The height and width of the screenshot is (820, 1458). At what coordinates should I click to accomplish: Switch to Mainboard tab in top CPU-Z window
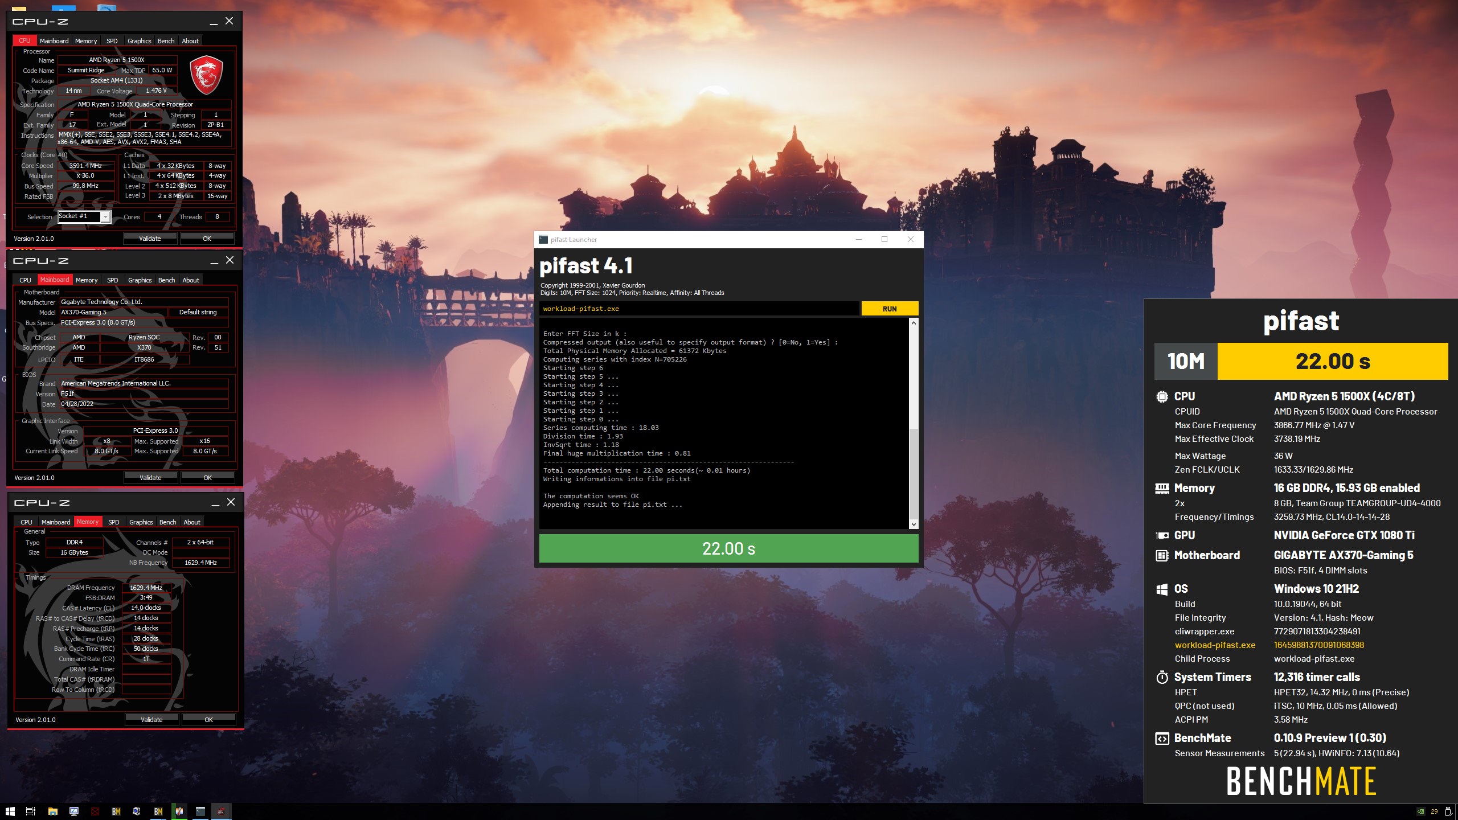[x=54, y=41]
